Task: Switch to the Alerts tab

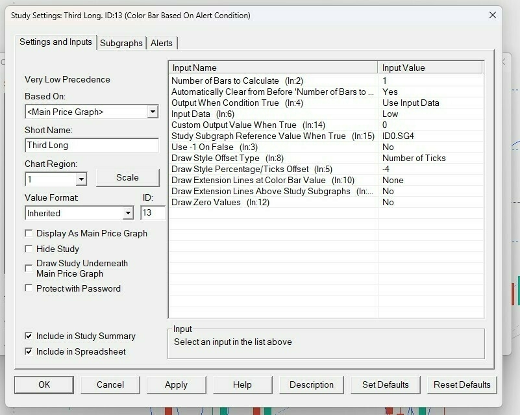Action: (x=161, y=43)
